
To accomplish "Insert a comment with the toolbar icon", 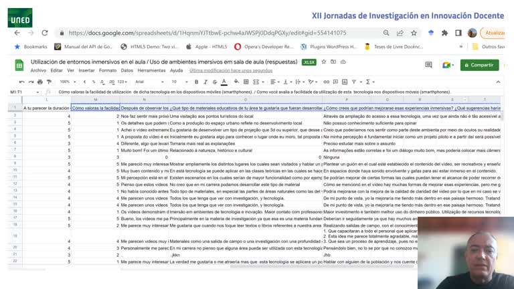I will 335,82.
